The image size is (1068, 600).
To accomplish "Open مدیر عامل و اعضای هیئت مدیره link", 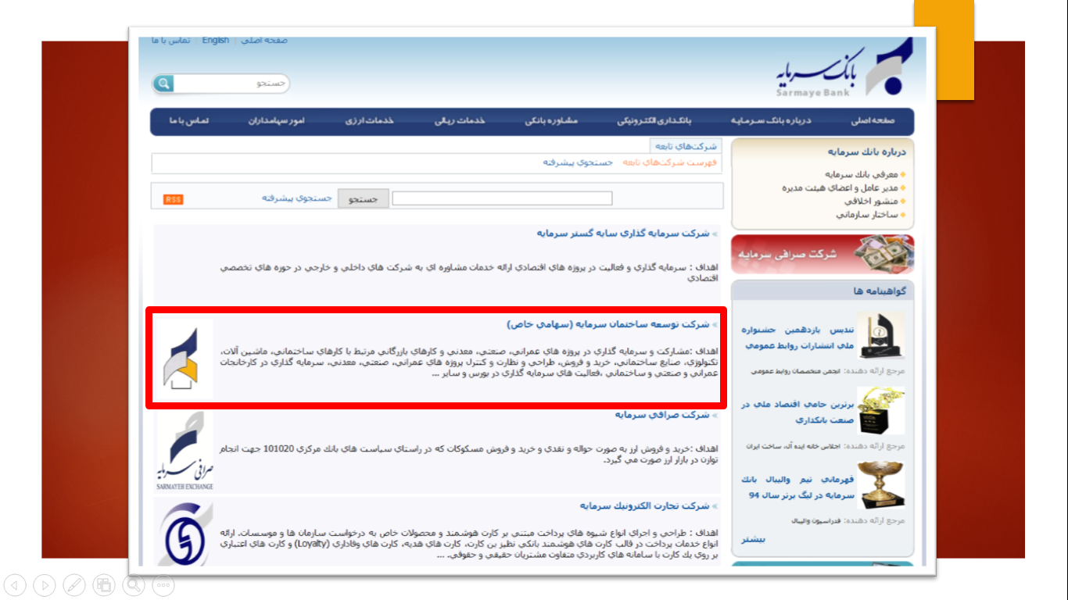I will pos(840,188).
